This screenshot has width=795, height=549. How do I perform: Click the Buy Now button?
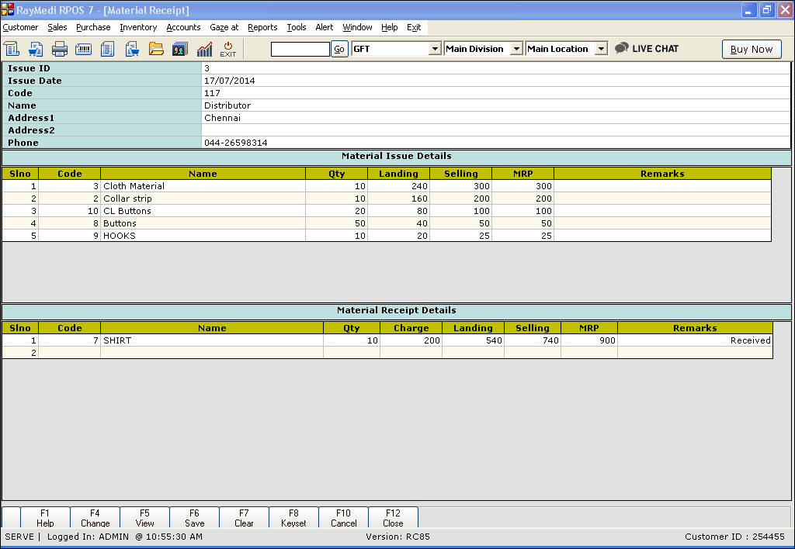[x=751, y=49]
